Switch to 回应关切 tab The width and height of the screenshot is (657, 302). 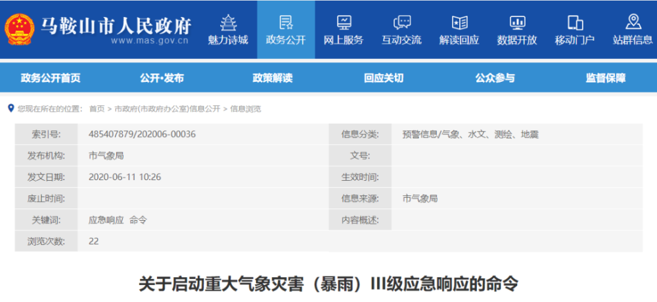click(384, 78)
